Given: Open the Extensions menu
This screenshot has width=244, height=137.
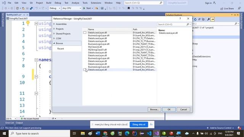Looking at the screenshot, I should [96, 3].
